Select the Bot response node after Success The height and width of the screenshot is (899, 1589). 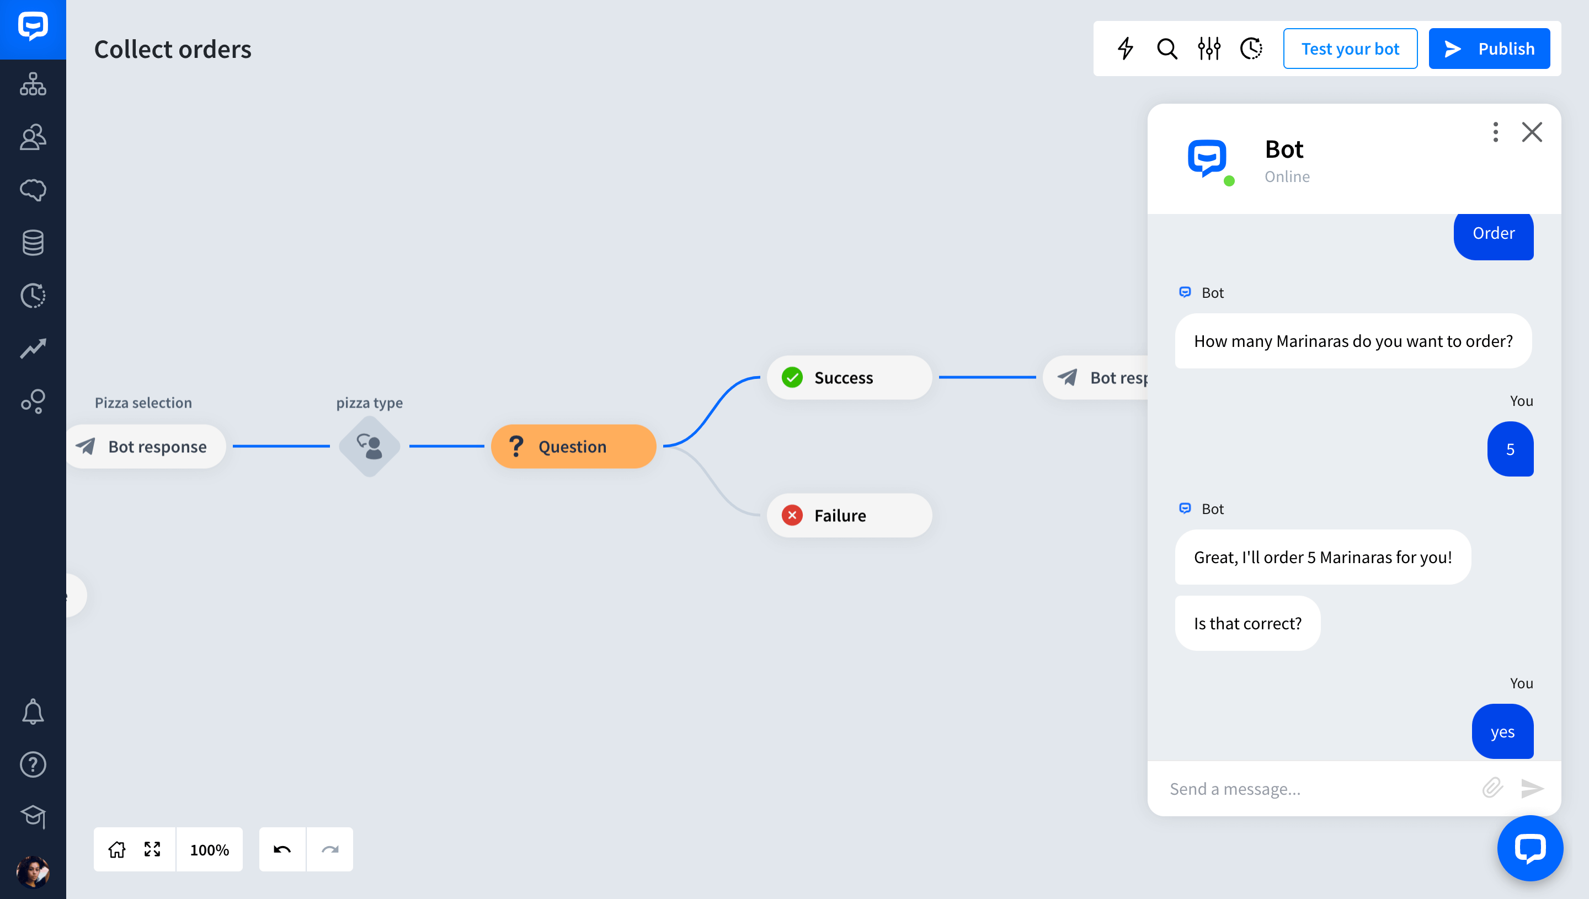pos(1096,377)
